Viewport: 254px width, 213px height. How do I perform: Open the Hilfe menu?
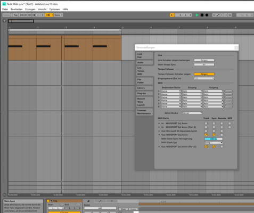[x=65, y=9]
